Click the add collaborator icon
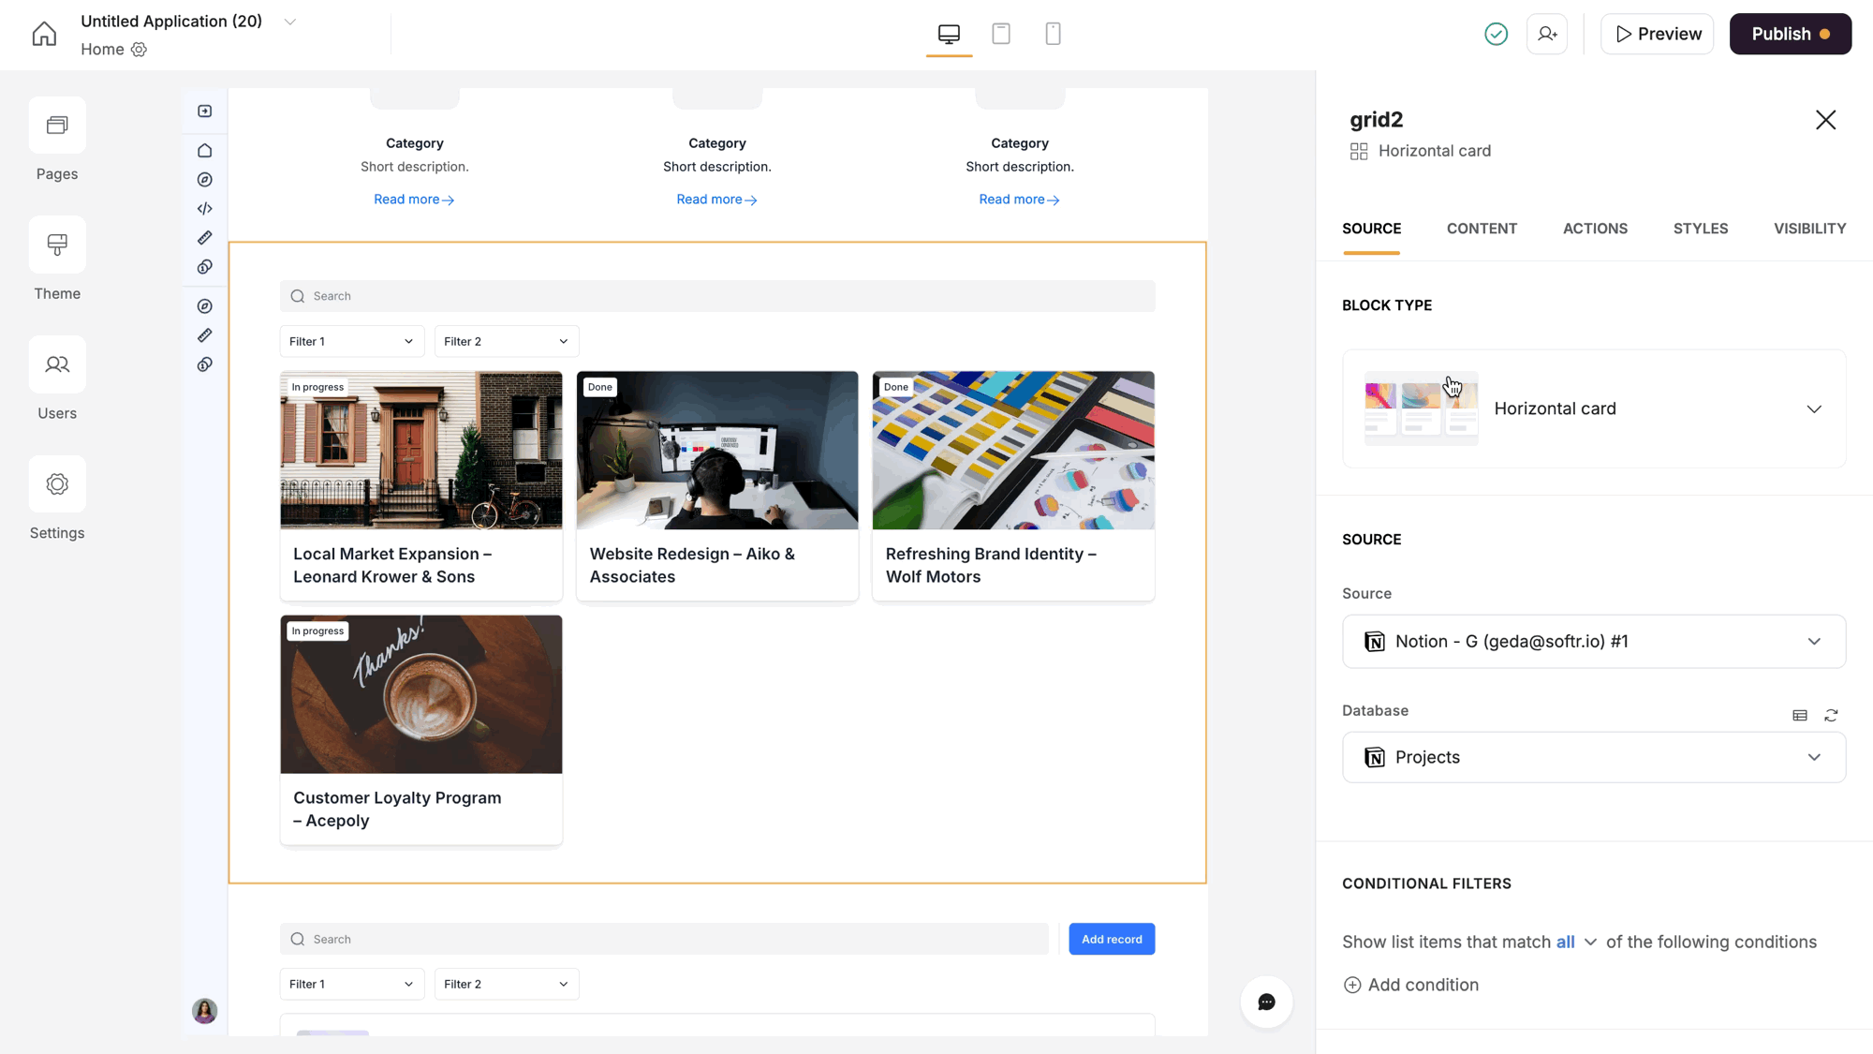 coord(1547,35)
